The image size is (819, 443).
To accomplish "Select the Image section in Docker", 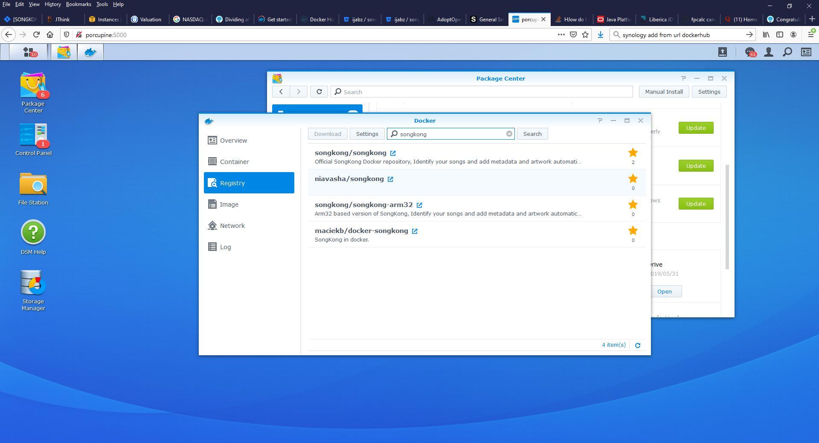I will [229, 204].
